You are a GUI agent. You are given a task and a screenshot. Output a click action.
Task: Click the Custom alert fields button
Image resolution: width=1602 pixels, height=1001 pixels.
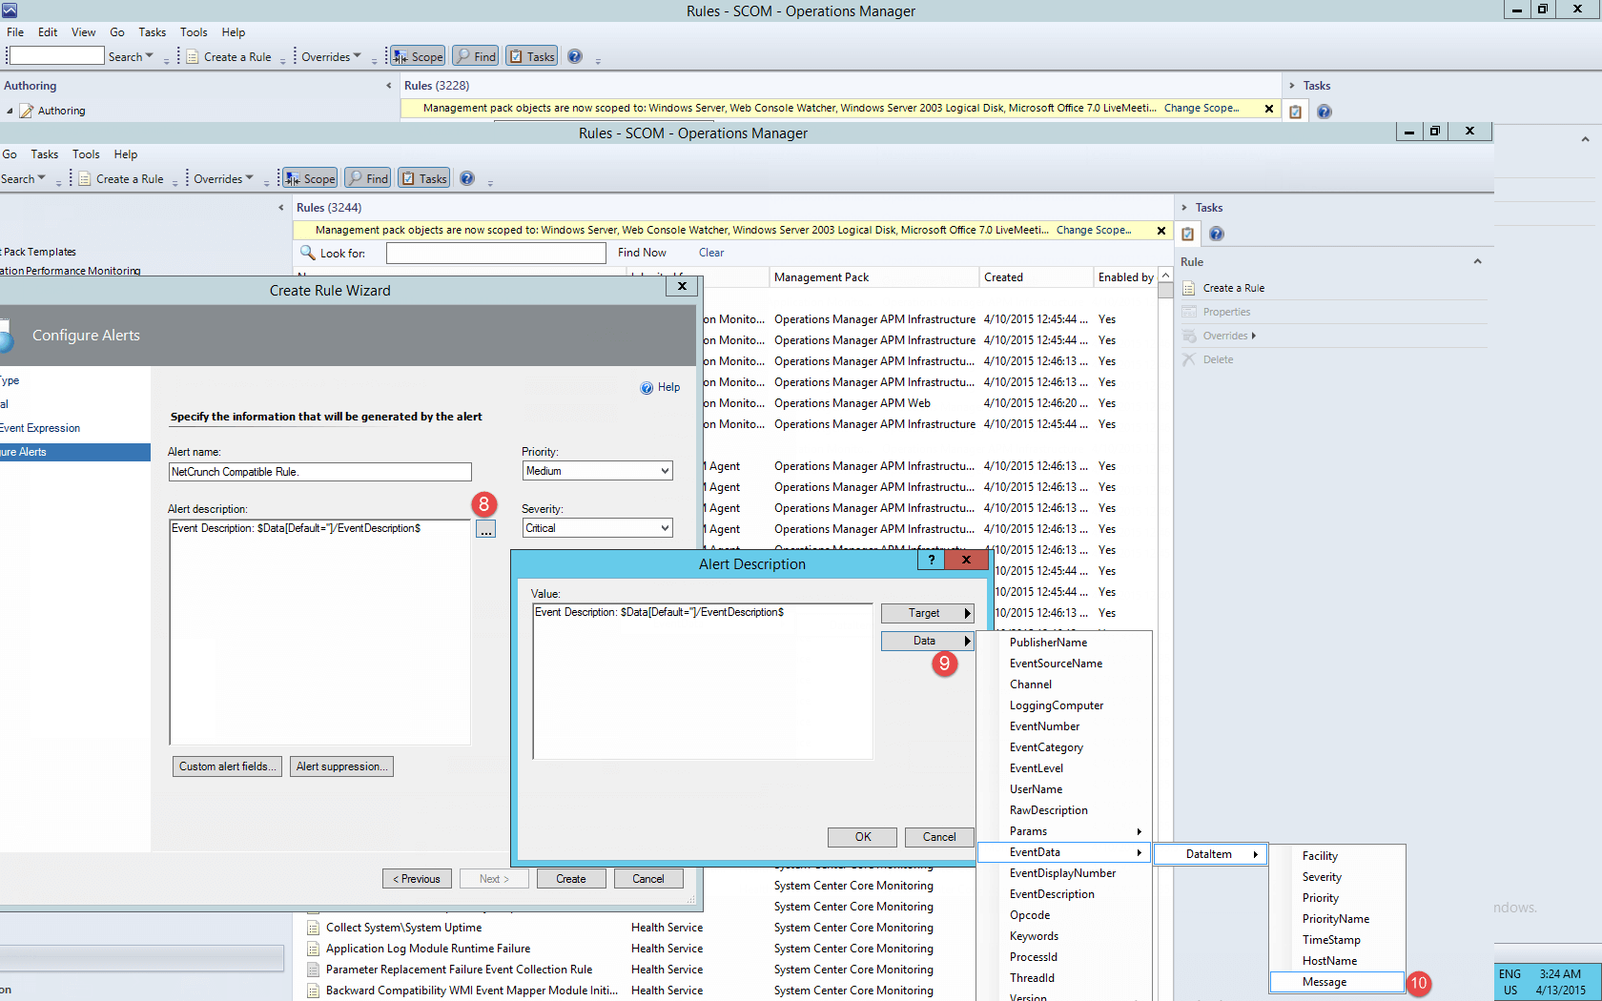pos(227,766)
